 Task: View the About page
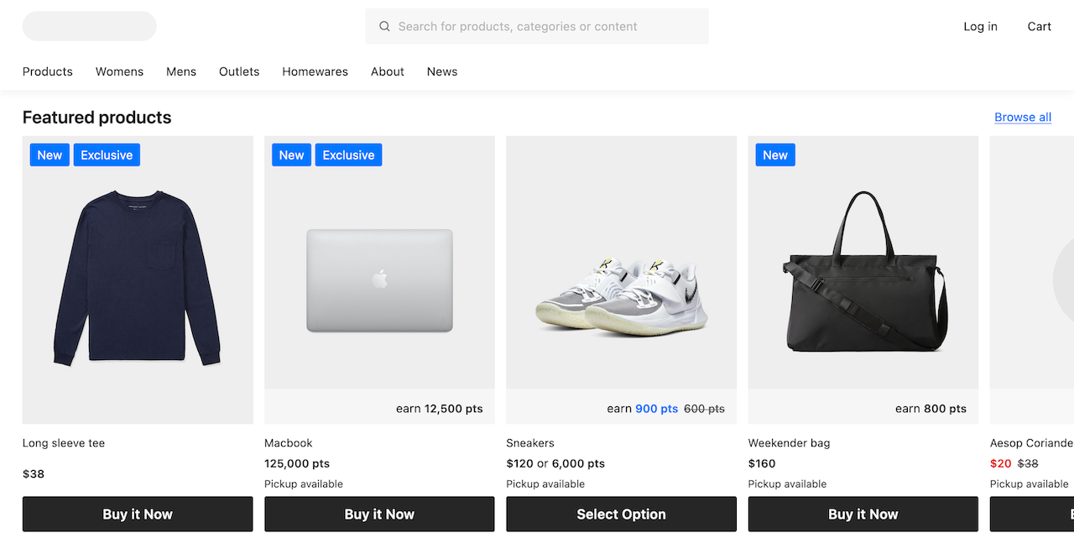pyautogui.click(x=387, y=71)
